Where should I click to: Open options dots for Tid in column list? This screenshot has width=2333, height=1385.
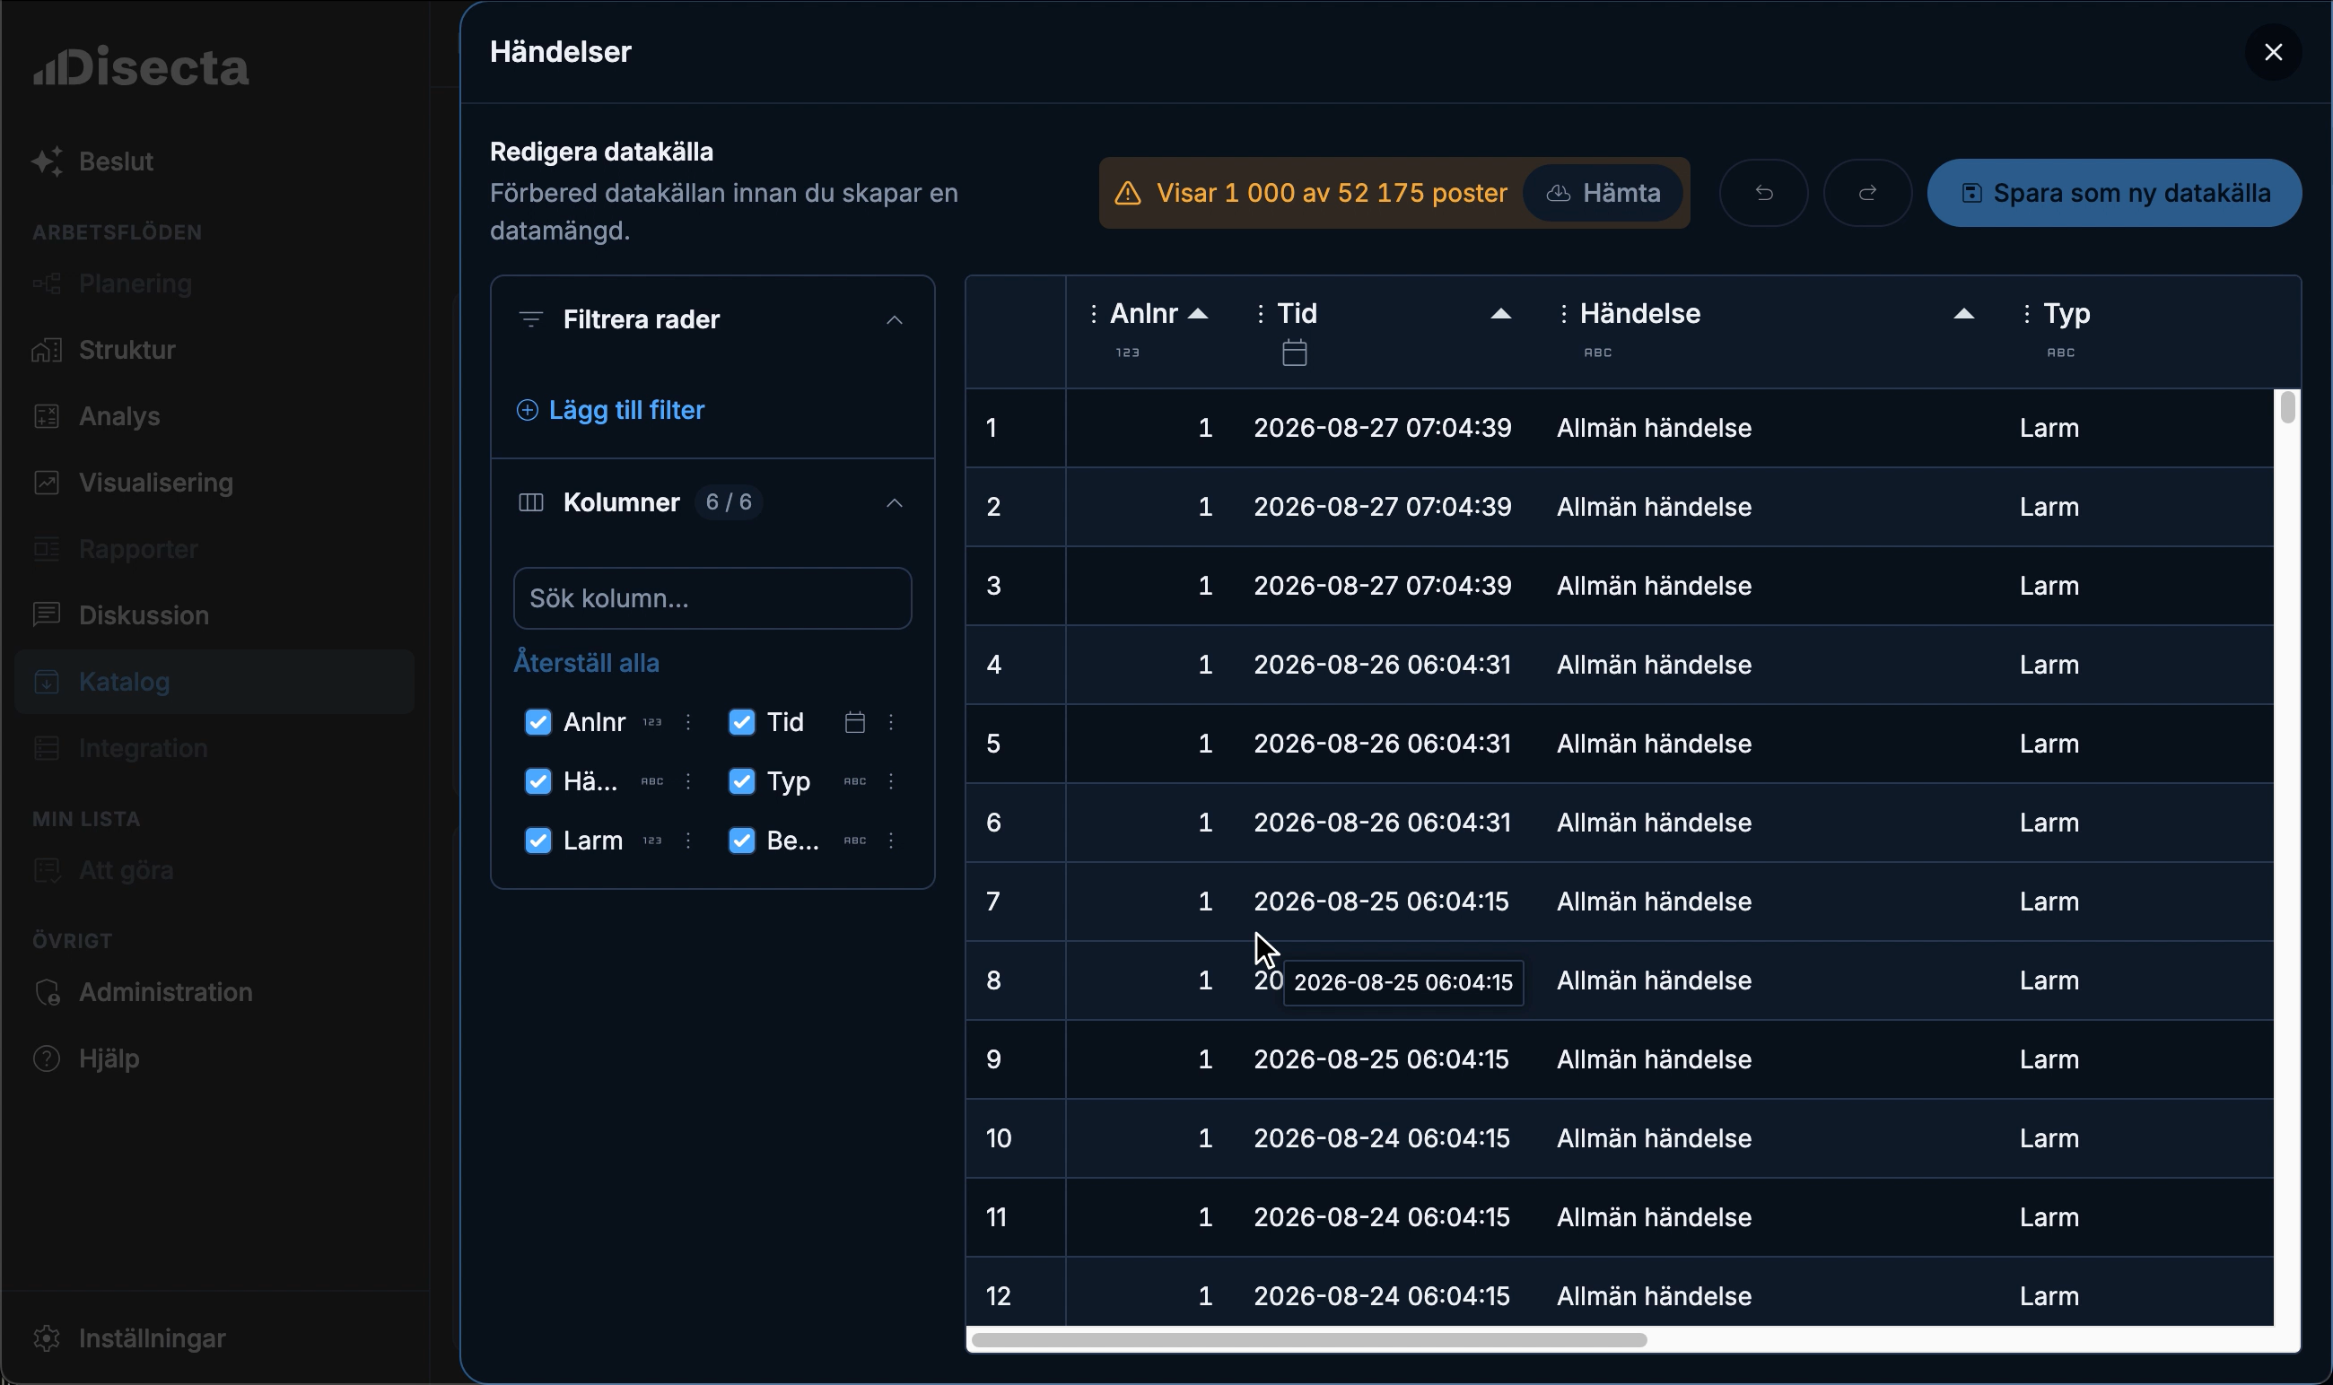[x=891, y=722]
